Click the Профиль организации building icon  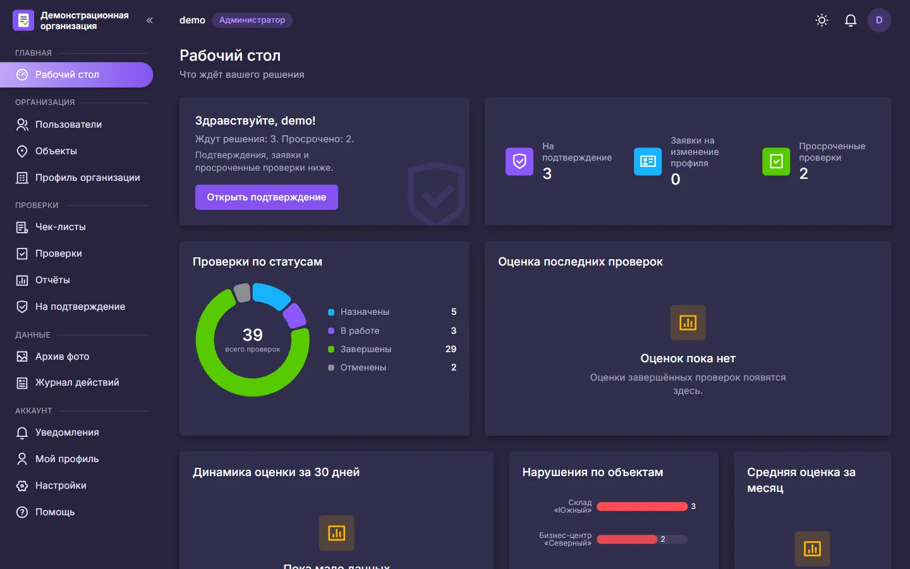(x=22, y=178)
